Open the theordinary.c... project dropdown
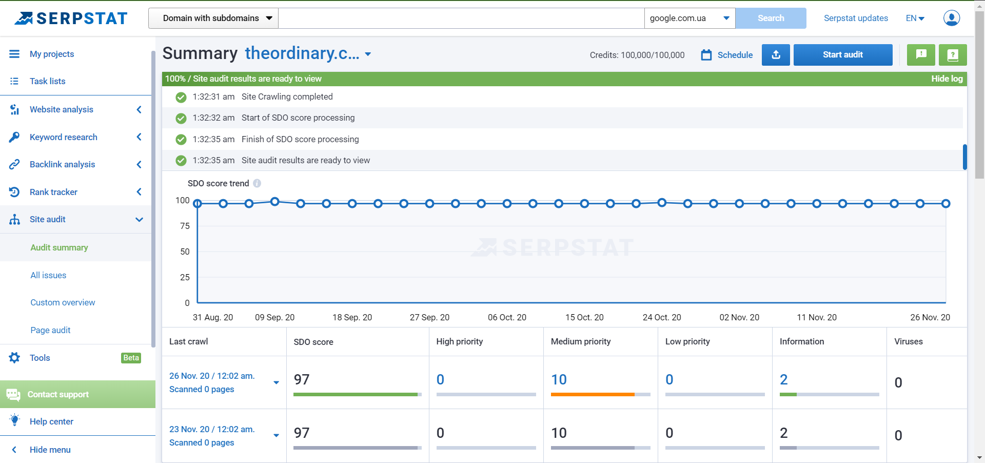The width and height of the screenshot is (985, 463). pos(308,53)
